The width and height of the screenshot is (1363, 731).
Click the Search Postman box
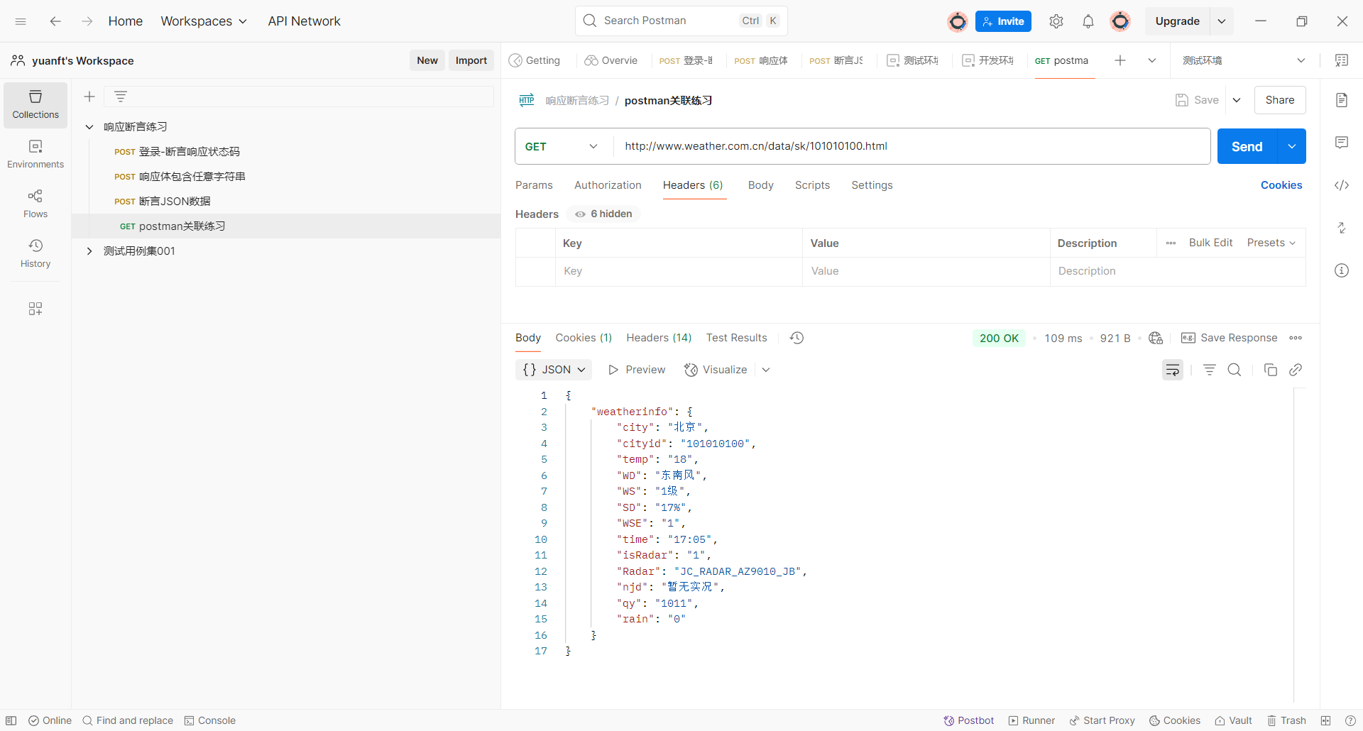click(681, 21)
